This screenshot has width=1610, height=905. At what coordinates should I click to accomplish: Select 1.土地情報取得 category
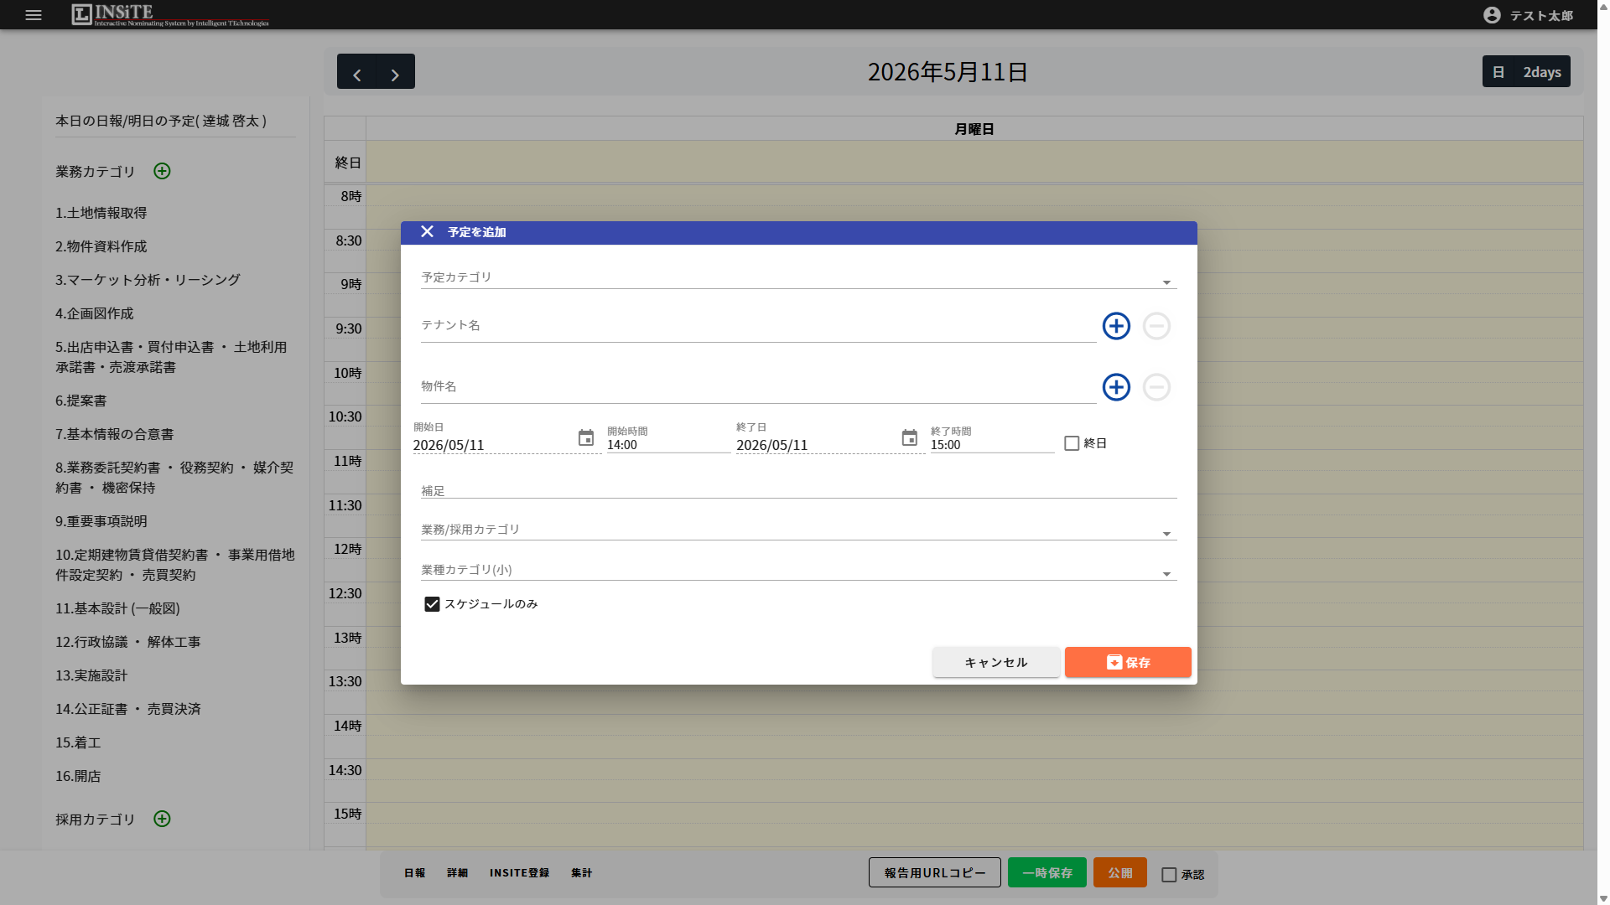coord(101,213)
